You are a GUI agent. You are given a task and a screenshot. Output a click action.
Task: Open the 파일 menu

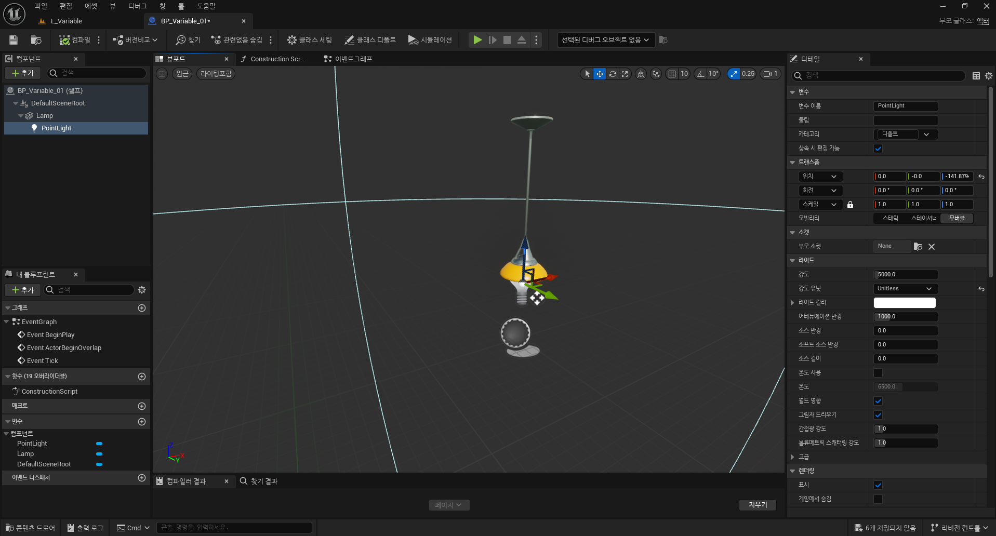(41, 6)
